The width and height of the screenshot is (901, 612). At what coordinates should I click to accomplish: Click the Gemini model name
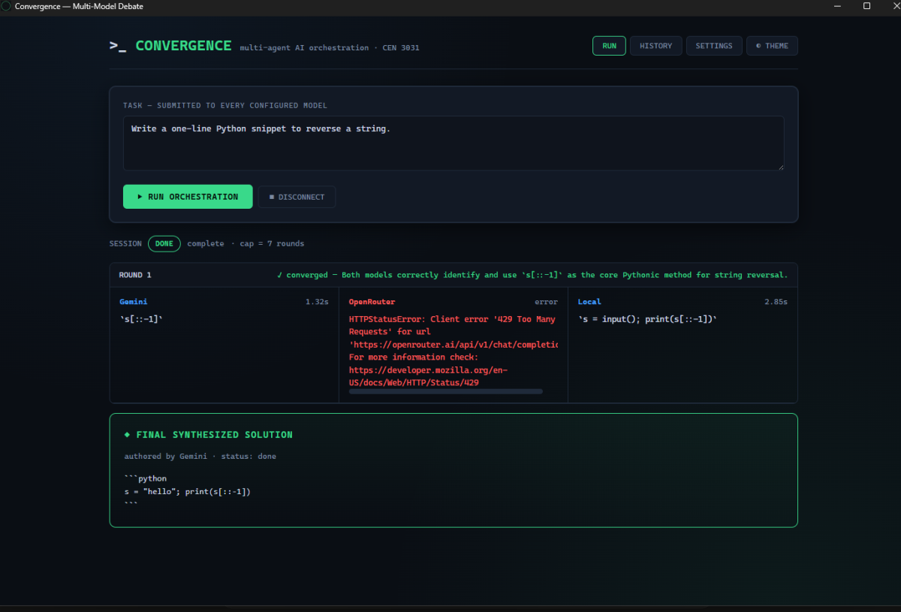pyautogui.click(x=134, y=302)
